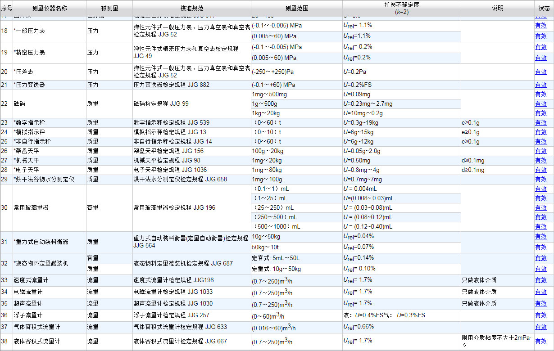Click 有效 status link for 电磁流量计
Screen dimensions: 554x351
click(x=541, y=292)
